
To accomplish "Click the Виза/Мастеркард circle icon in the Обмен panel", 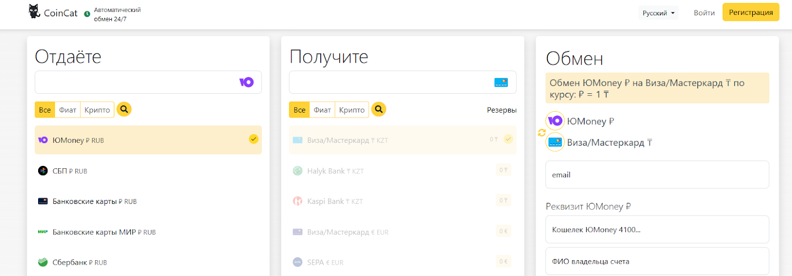I will click(x=555, y=142).
